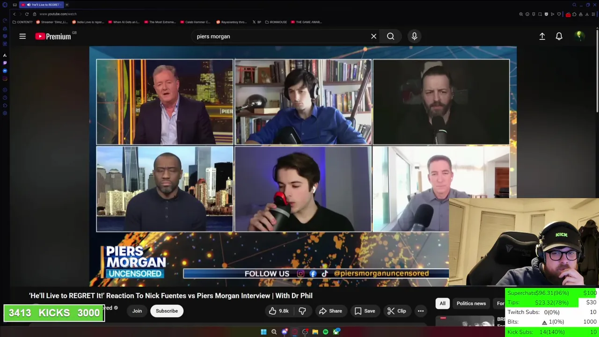The width and height of the screenshot is (599, 337).
Task: Open the 'India Love is repor...' bookmark
Action: 88,22
